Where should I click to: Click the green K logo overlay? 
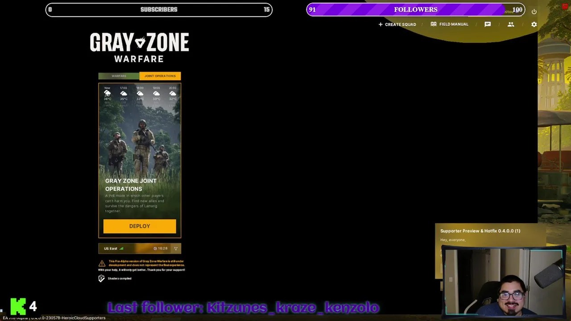pos(19,306)
